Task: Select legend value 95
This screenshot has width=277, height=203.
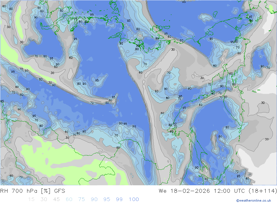Action: pyautogui.click(x=107, y=199)
